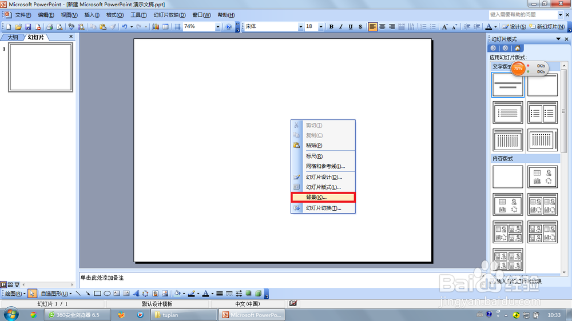Insert WordArt icon
This screenshot has width=572, height=321.
click(x=136, y=294)
